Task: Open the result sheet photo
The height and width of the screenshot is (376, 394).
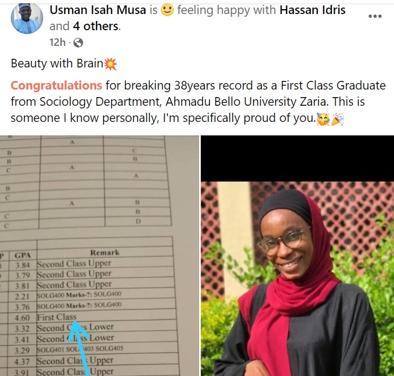Action: [x=99, y=254]
